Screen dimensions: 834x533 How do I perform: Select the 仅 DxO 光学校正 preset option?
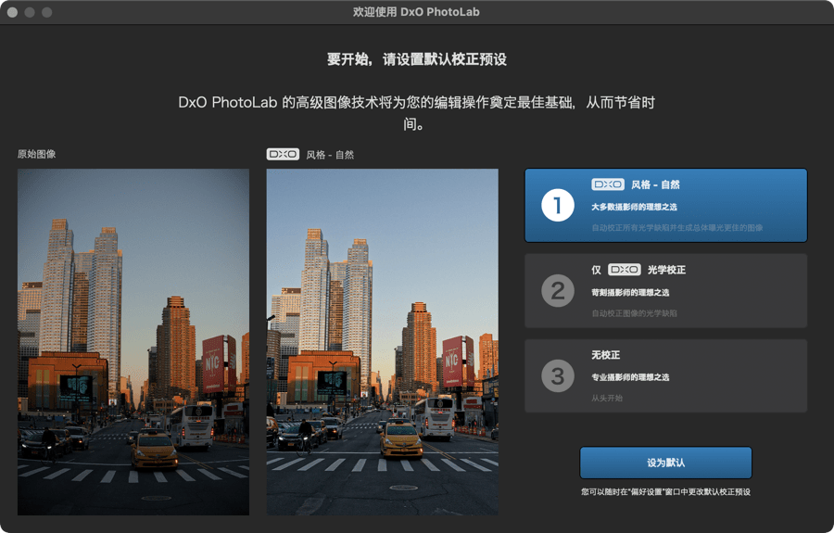point(666,290)
